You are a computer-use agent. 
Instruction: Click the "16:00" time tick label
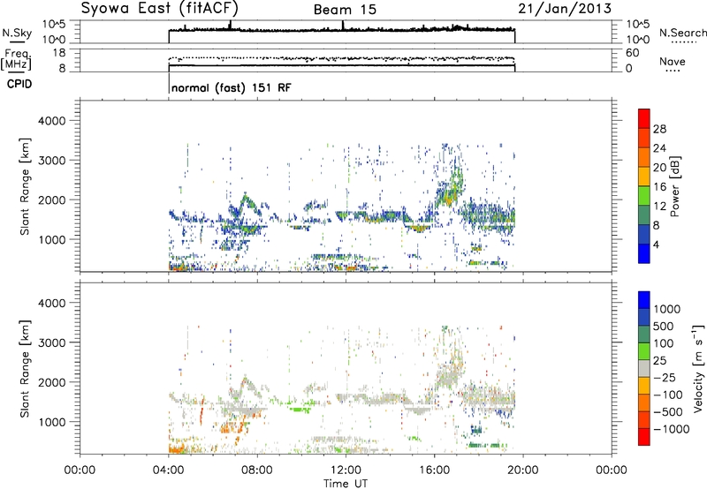434,470
